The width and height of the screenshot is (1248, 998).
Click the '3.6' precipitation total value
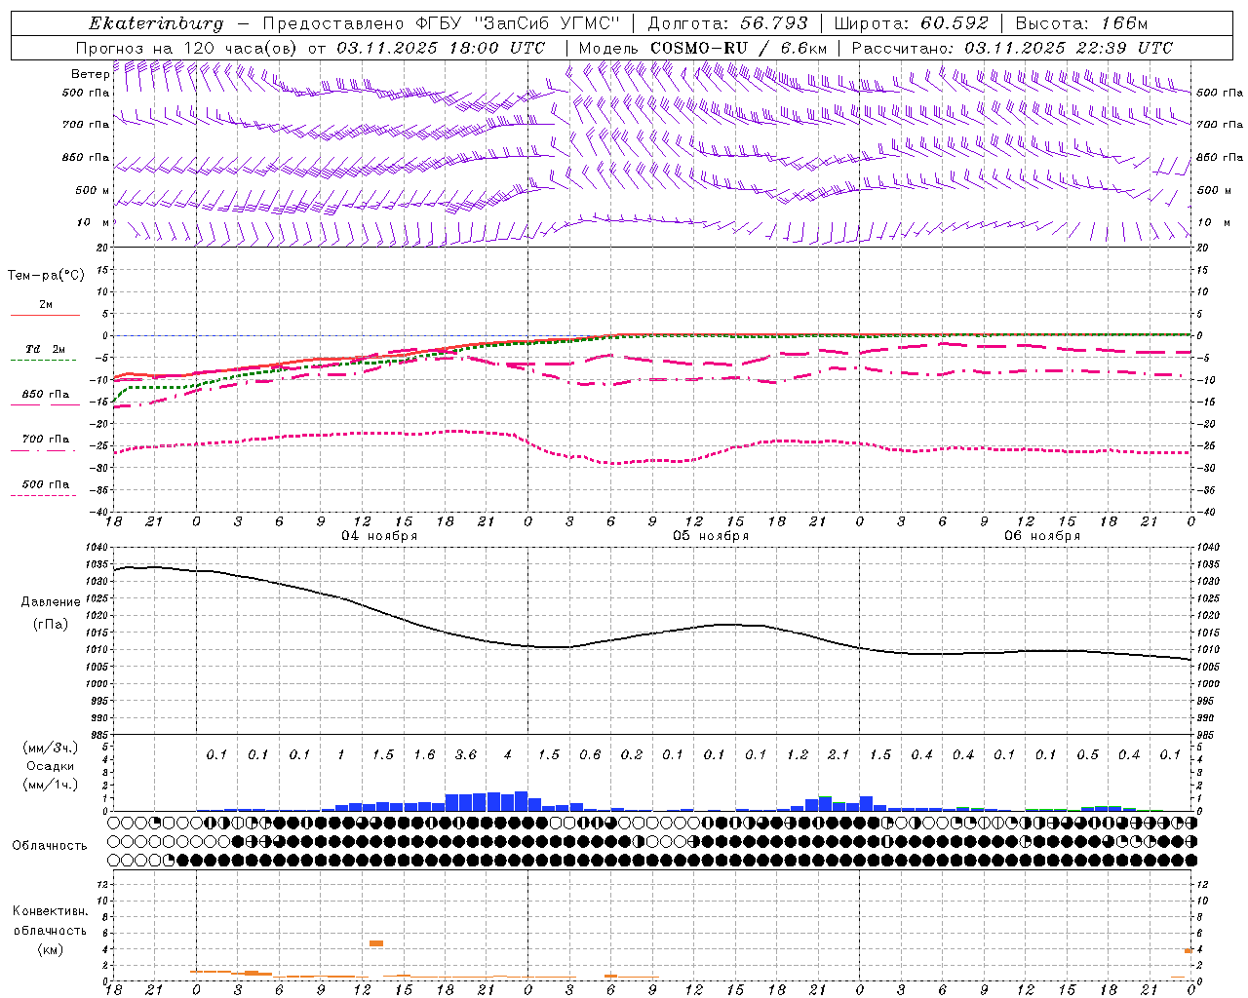click(x=466, y=754)
